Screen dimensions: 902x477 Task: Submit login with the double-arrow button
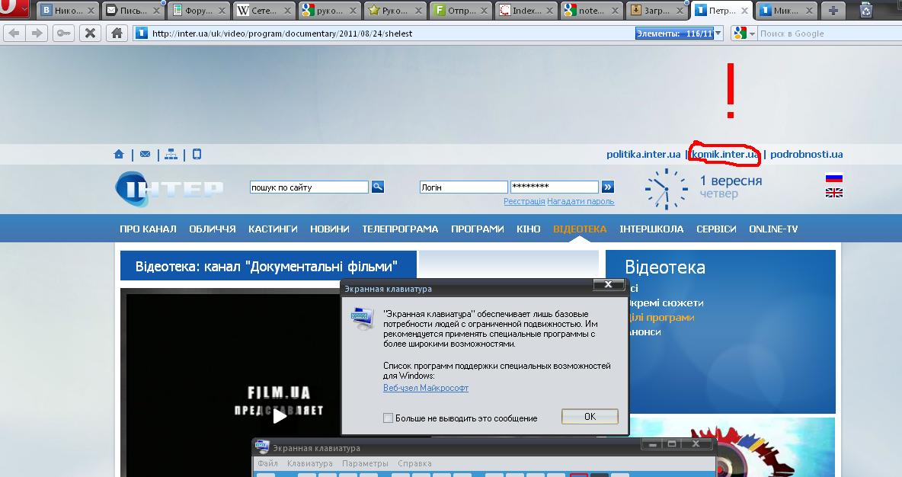607,187
